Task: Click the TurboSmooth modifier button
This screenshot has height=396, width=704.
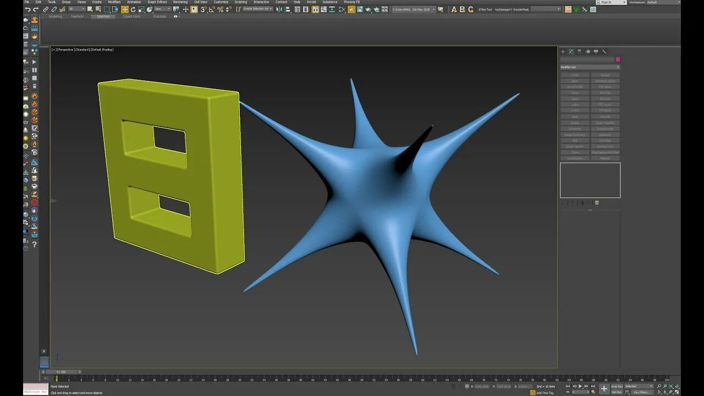Action: coord(605,129)
